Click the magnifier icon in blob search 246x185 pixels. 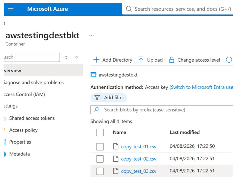click(96, 109)
